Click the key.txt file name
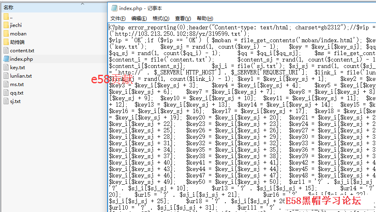376x212 pixels. [x=18, y=68]
